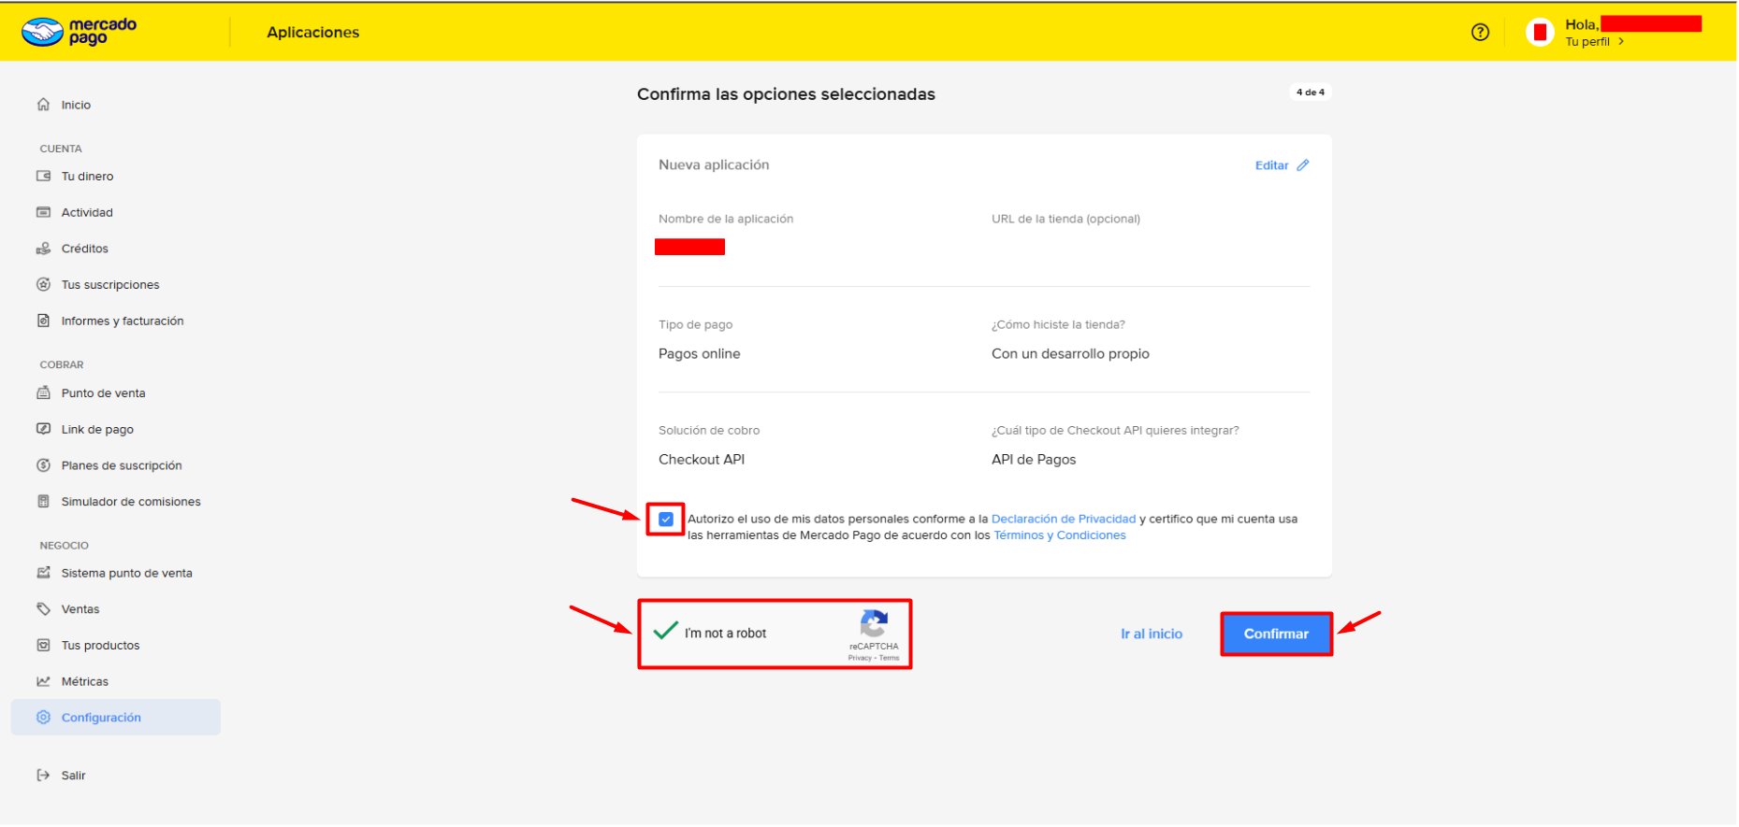This screenshot has width=1739, height=827.
Task: Click the Link de pago icon
Action: click(x=43, y=429)
